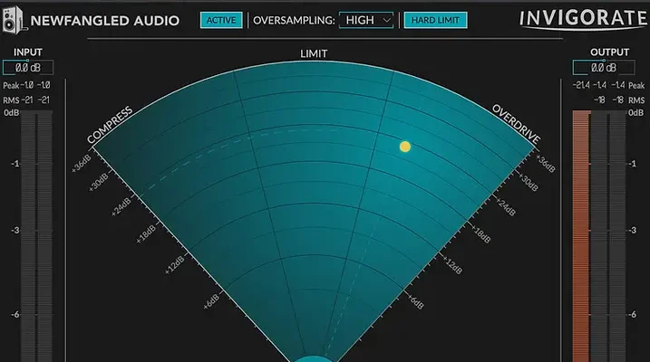Select the LIMIT label above the arc

pos(314,54)
